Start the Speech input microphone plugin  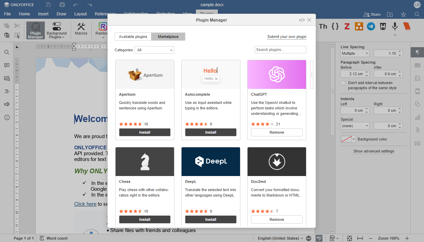point(395,26)
